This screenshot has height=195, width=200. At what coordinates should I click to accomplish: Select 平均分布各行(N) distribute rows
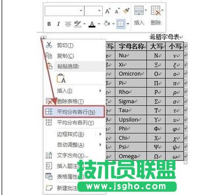pyautogui.click(x=74, y=112)
